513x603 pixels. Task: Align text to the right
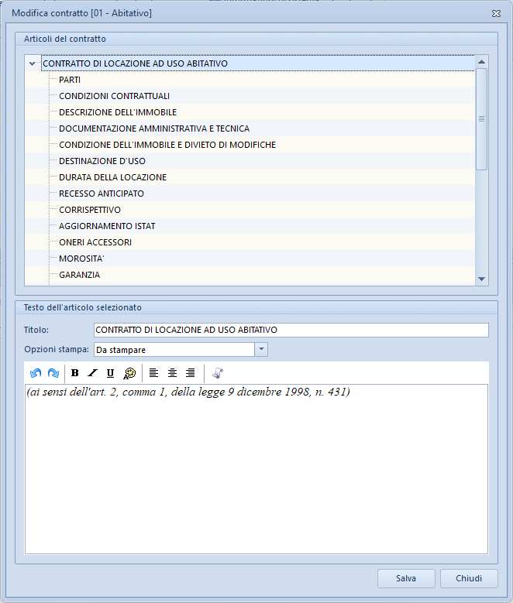tap(191, 372)
